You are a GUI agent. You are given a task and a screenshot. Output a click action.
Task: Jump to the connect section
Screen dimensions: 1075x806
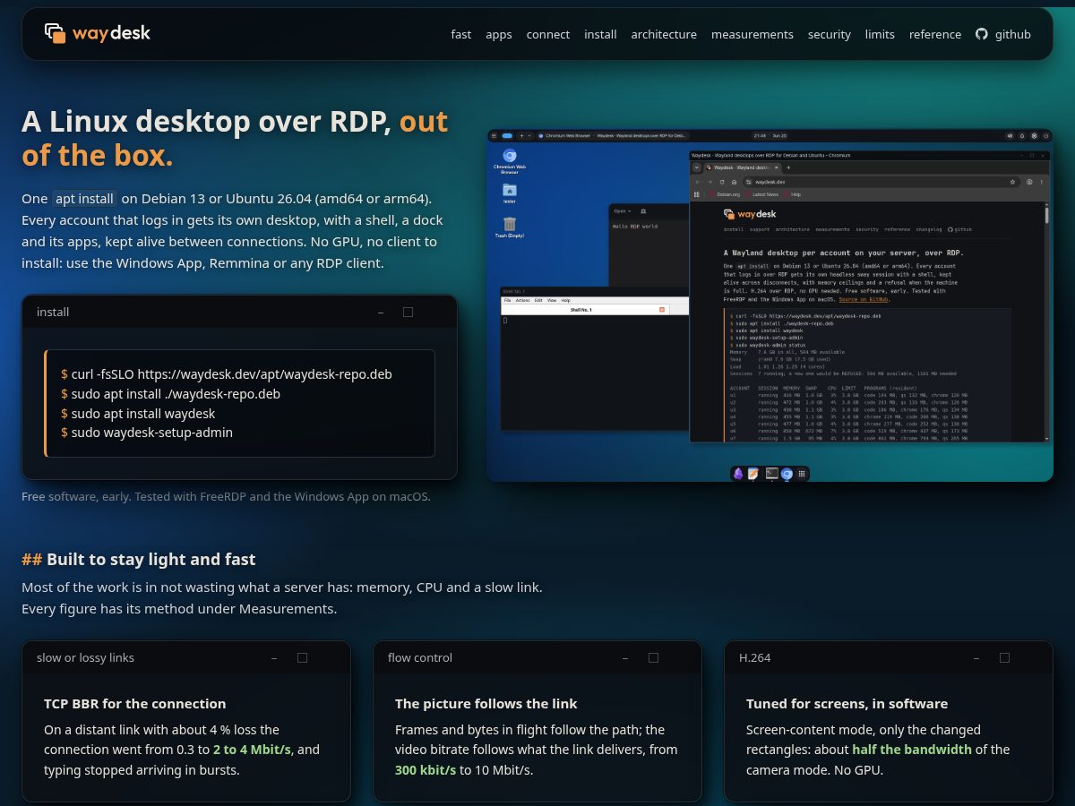coord(548,34)
